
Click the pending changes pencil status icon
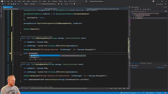pyautogui.click(x=143, y=93)
